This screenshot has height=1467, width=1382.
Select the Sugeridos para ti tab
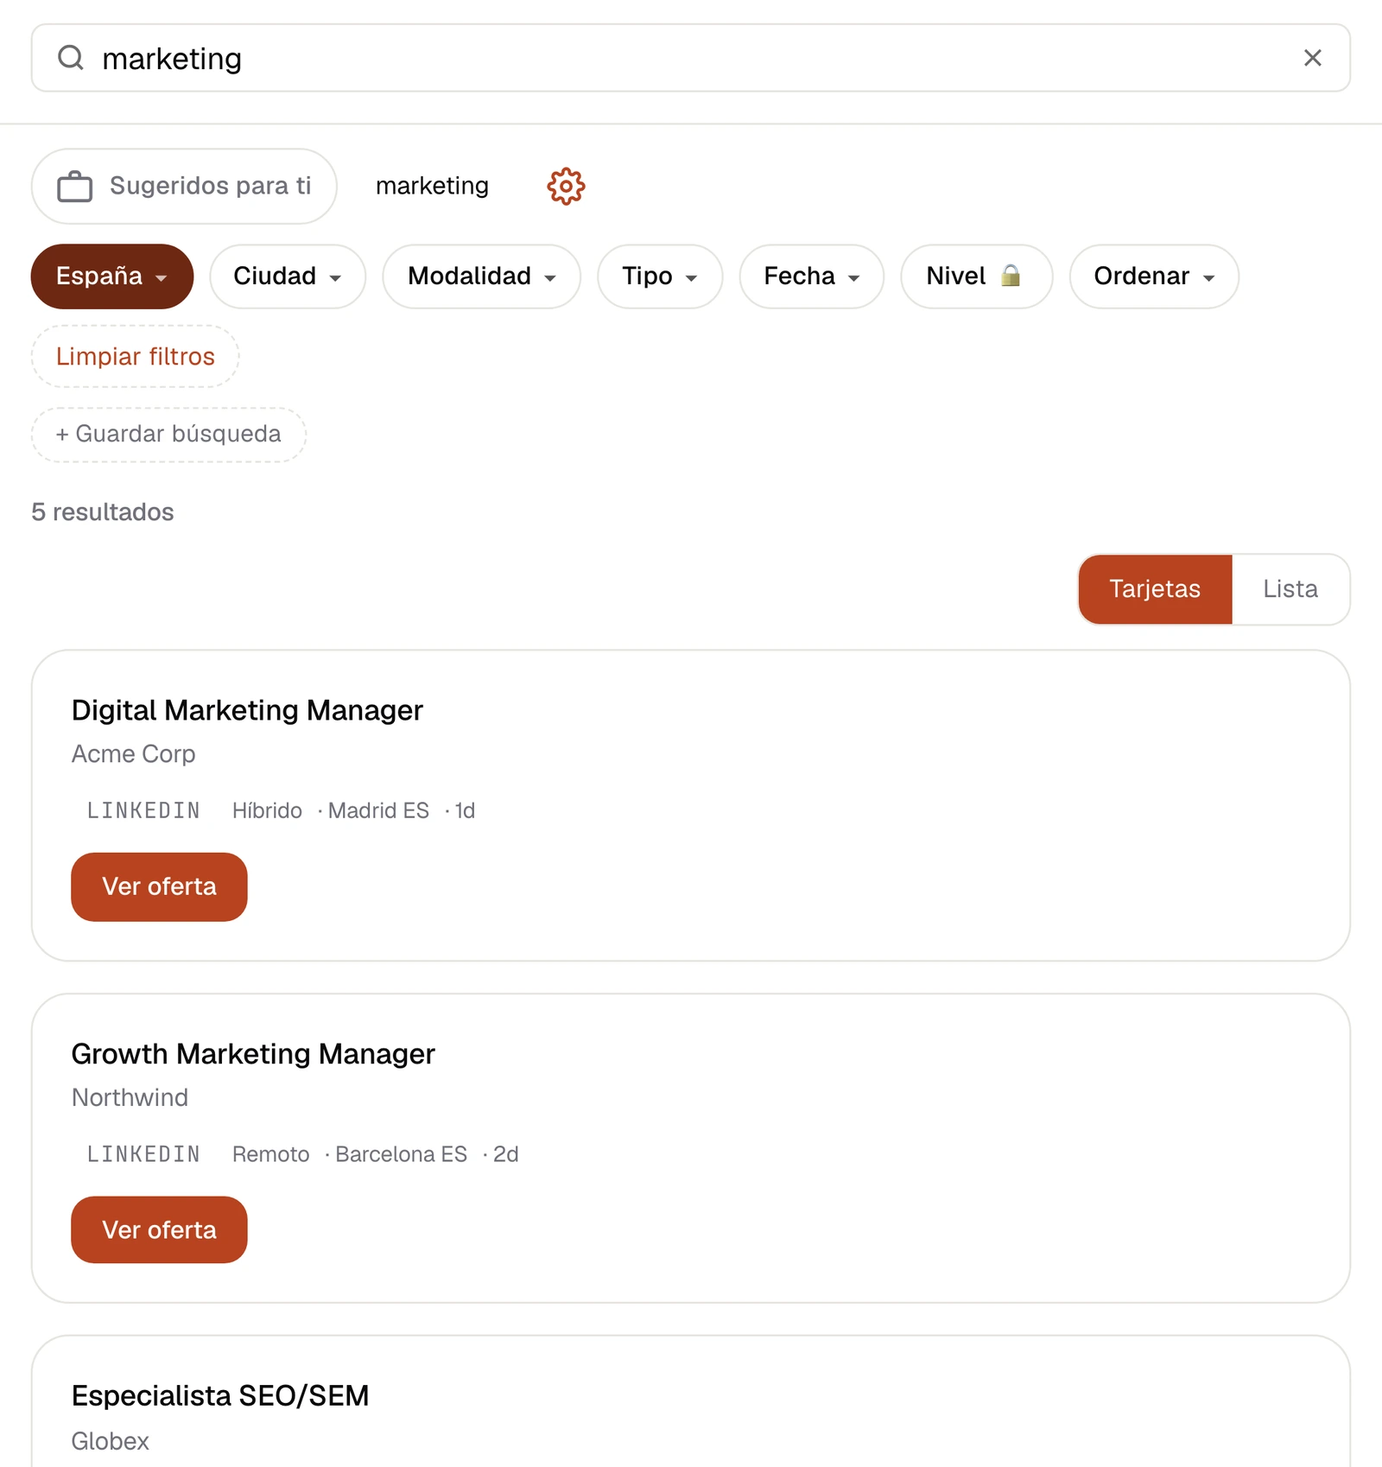coord(184,186)
